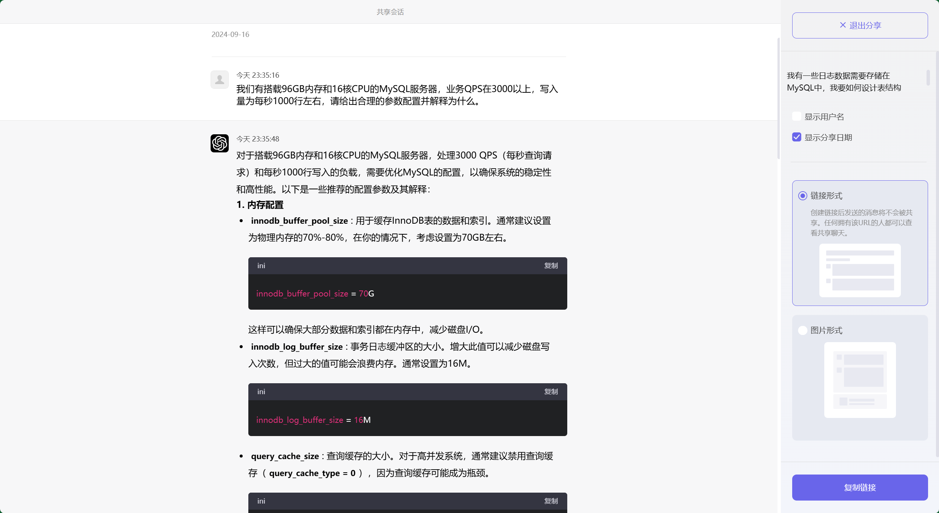Click the X icon inside 退出分享
This screenshot has width=939, height=513.
coord(842,25)
